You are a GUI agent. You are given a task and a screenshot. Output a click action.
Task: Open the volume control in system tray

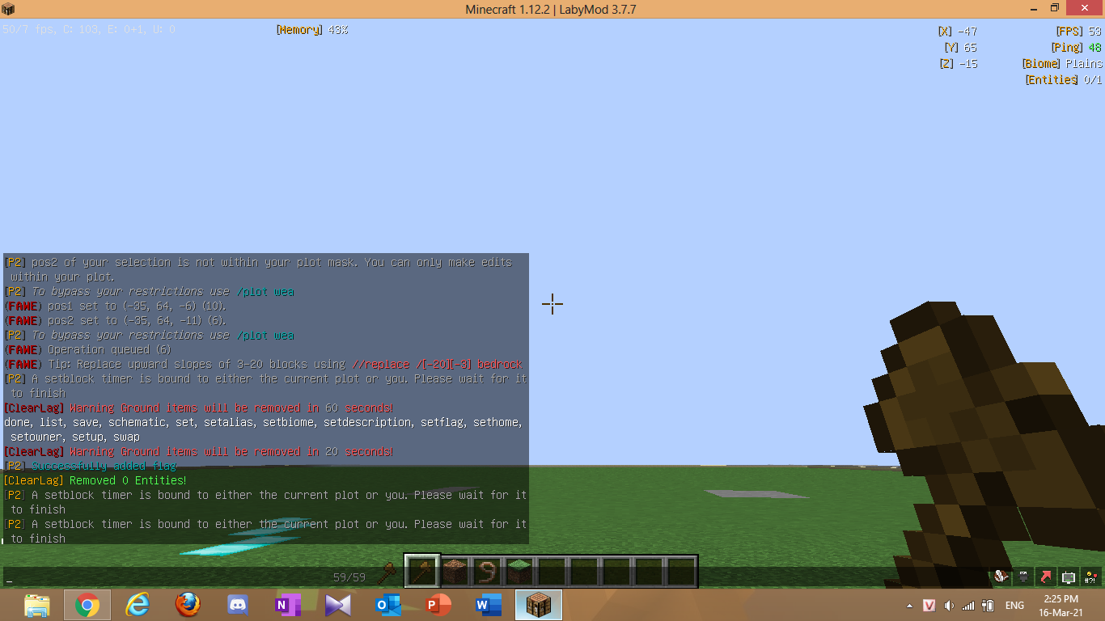tap(949, 605)
